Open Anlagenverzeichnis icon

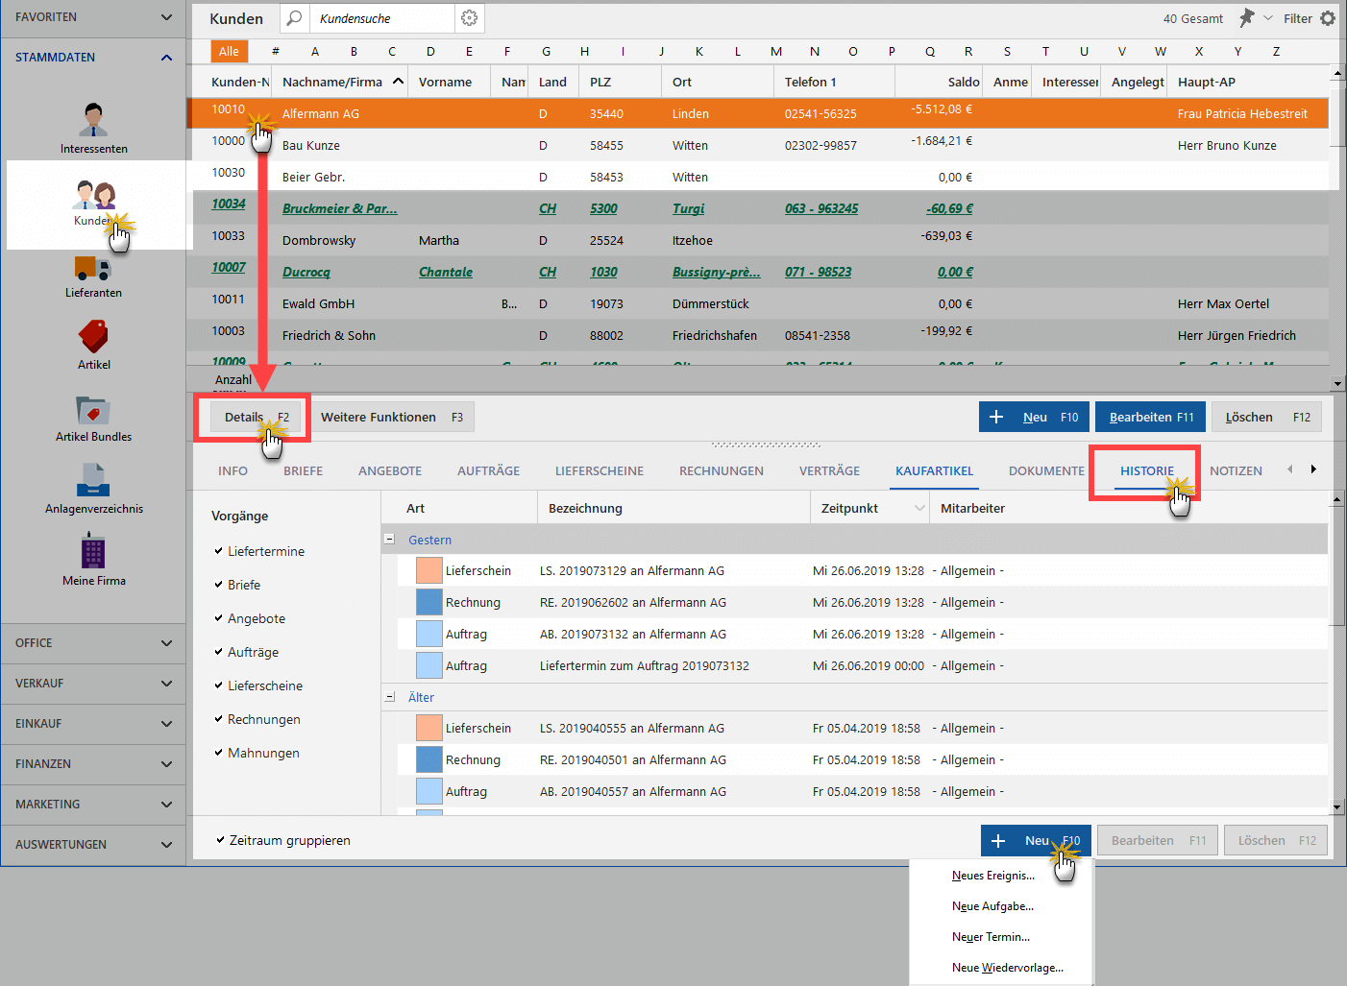pos(92,481)
